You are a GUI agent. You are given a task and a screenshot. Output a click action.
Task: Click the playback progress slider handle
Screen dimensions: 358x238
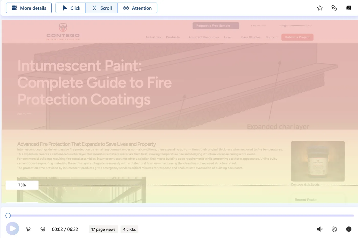(x=8, y=216)
